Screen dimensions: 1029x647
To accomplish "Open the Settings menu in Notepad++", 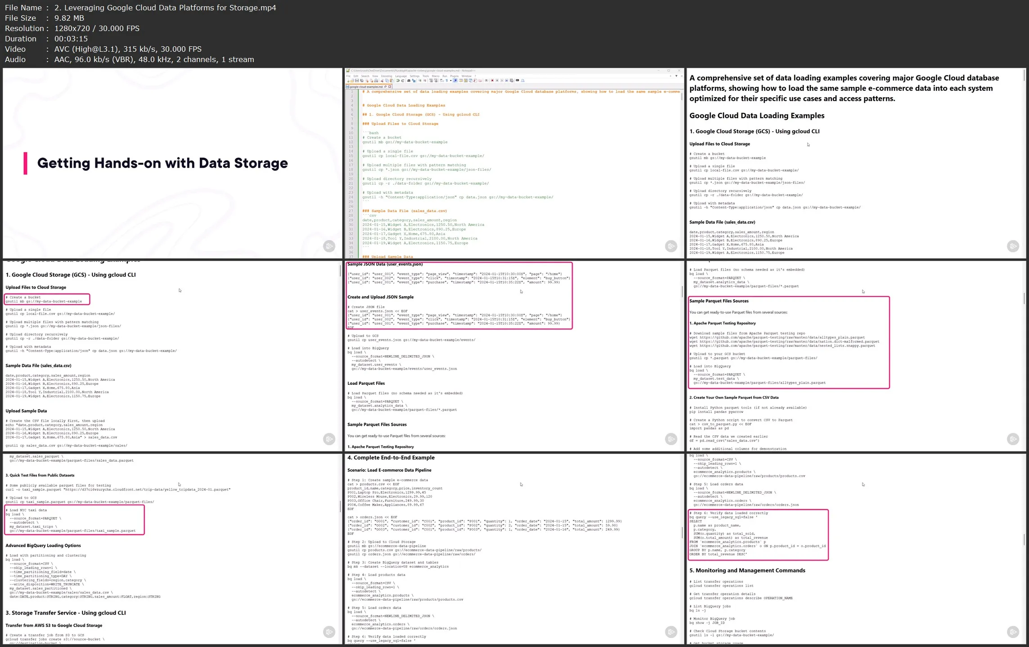I will (x=414, y=76).
